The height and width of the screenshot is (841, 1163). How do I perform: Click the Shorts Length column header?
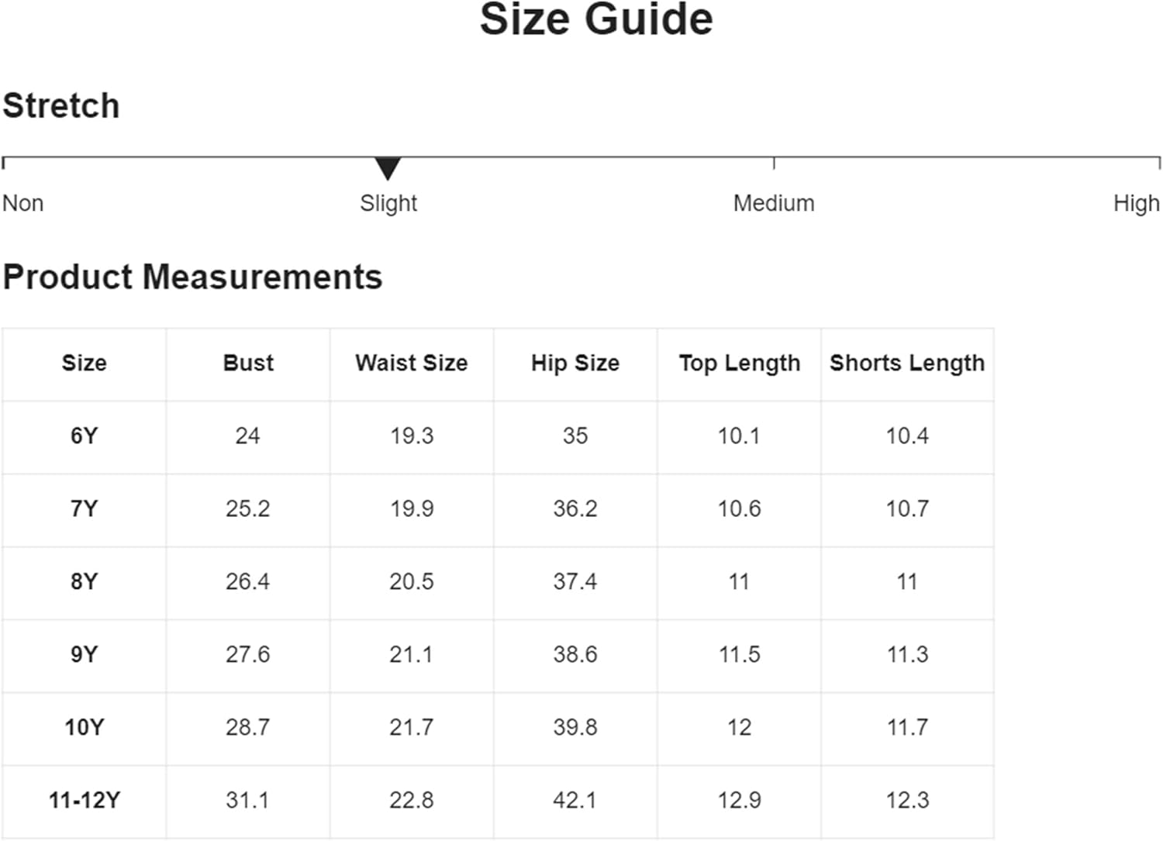coord(907,363)
